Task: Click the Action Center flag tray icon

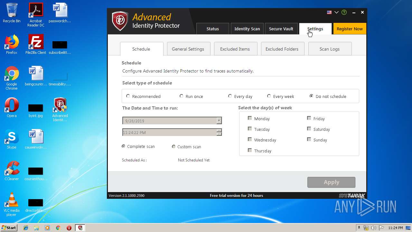Action: tap(381, 228)
